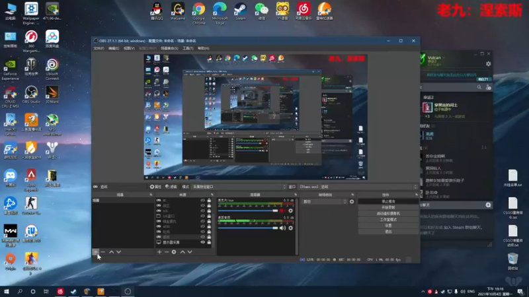Remove the selected scene with minus button
Screen dimensions: 529x297
coord(103,252)
